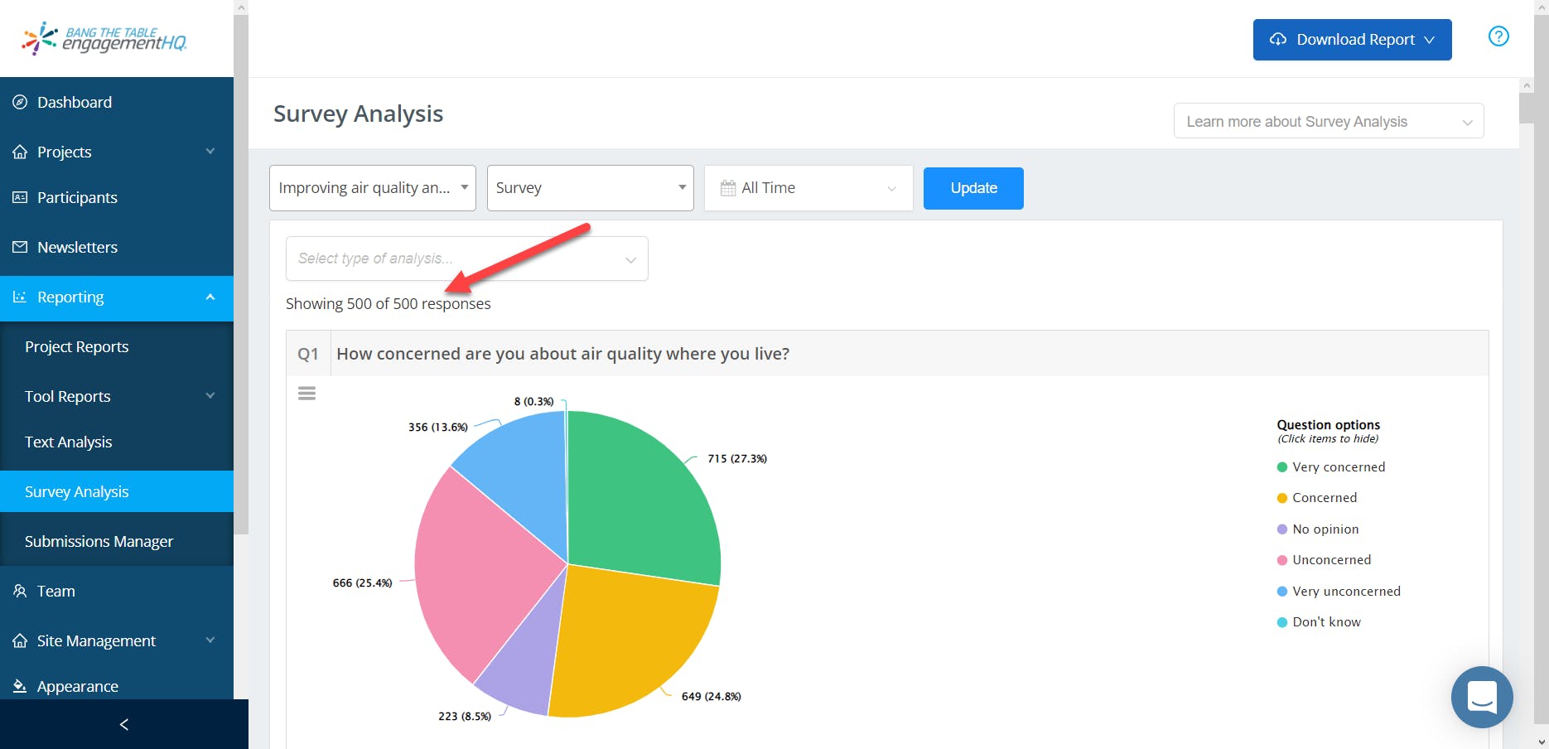The image size is (1549, 749).
Task: Hide 'Very concerned' in chart legend
Action: tap(1338, 467)
